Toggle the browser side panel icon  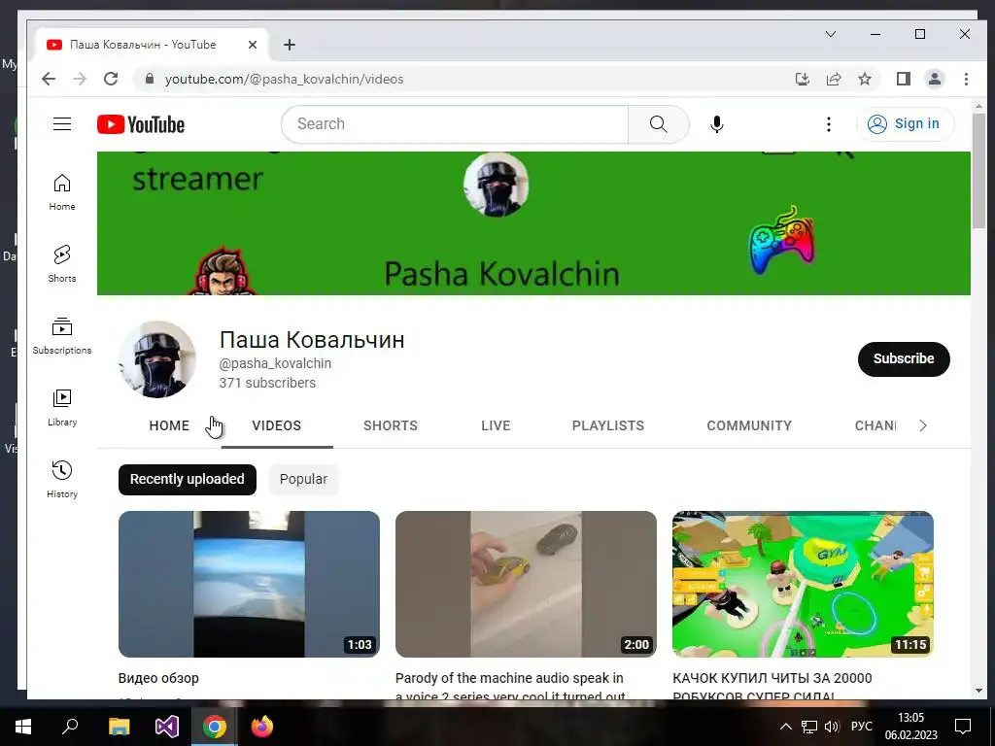tap(903, 79)
